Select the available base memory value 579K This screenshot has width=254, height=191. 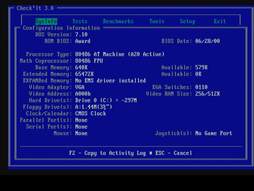pos(201,67)
